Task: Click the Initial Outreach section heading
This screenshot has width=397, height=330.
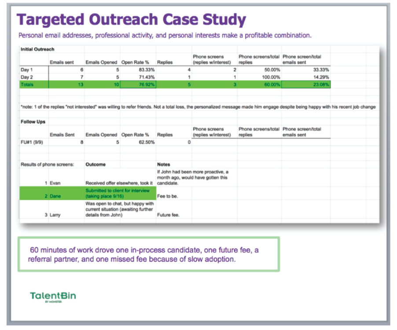Action: [37, 49]
